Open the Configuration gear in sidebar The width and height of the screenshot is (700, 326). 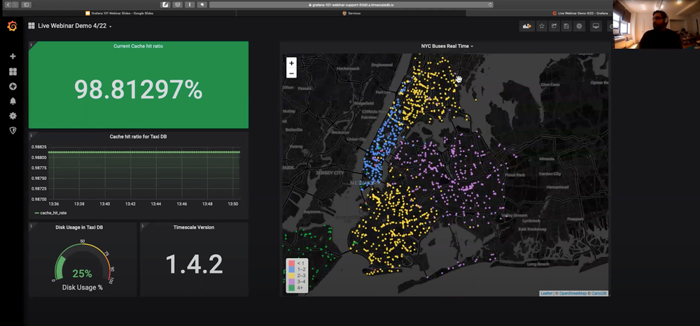click(x=13, y=116)
